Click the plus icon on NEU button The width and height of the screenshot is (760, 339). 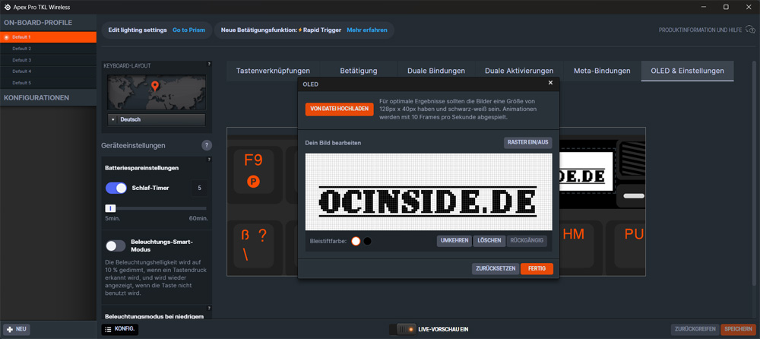click(x=9, y=329)
